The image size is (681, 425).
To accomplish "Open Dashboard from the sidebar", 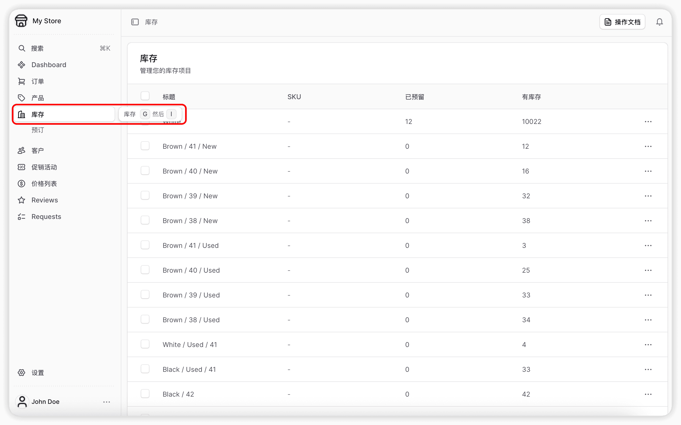I will [49, 65].
